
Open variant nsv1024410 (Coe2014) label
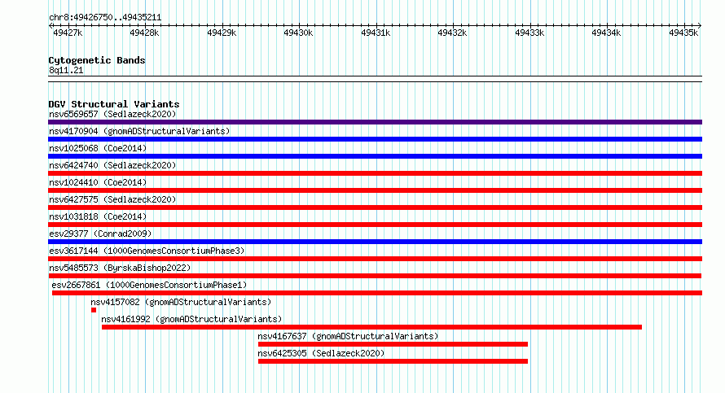(x=98, y=182)
